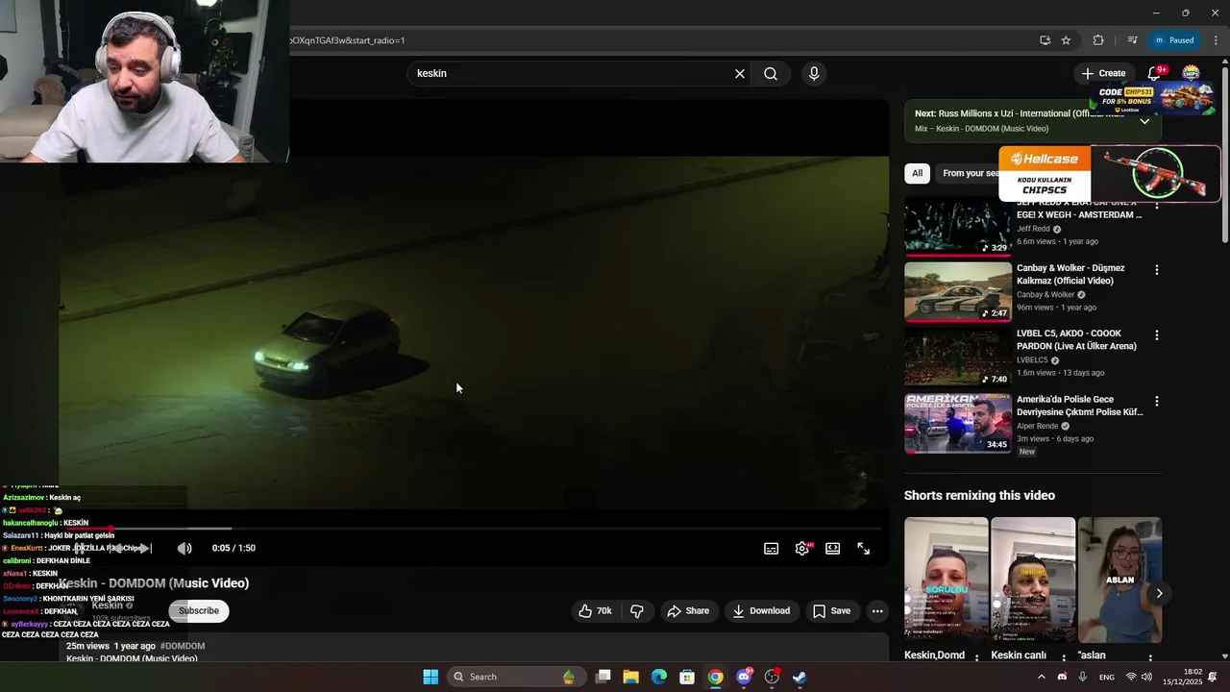Select the From your search chip
The height and width of the screenshot is (692, 1230).
point(969,173)
